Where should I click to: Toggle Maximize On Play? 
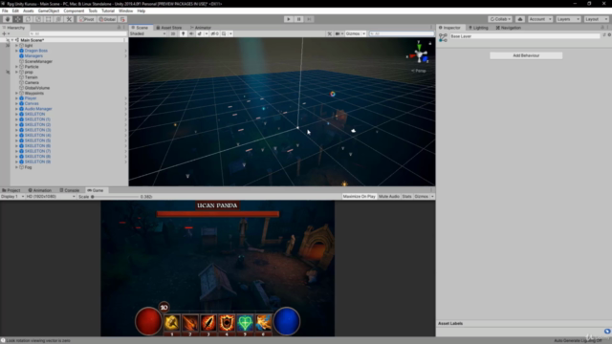[360, 197]
